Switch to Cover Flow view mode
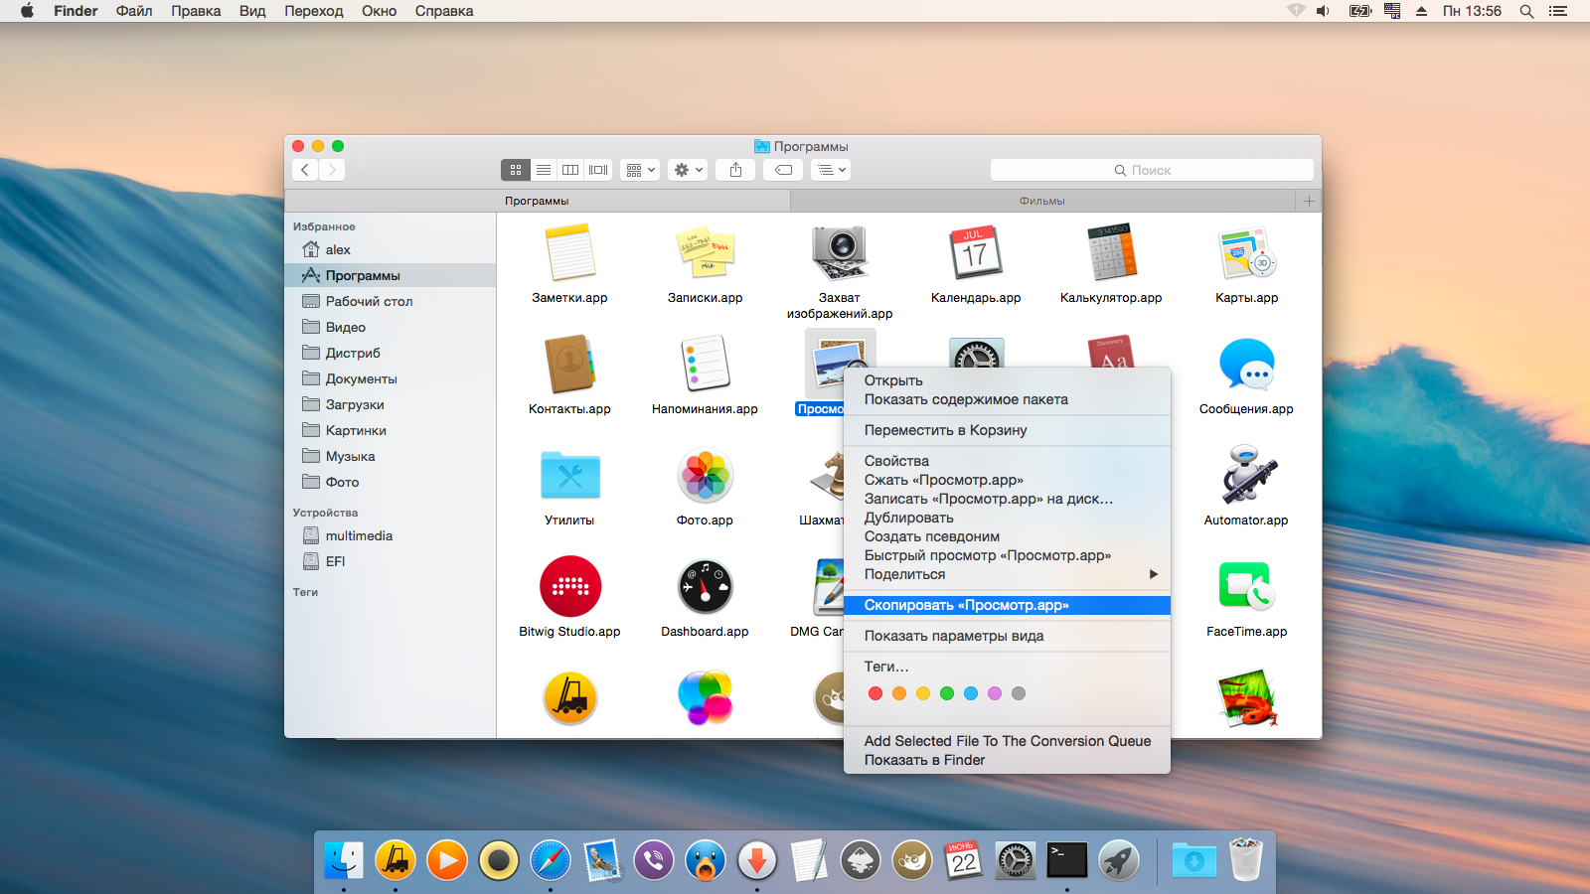1590x894 pixels. [598, 170]
